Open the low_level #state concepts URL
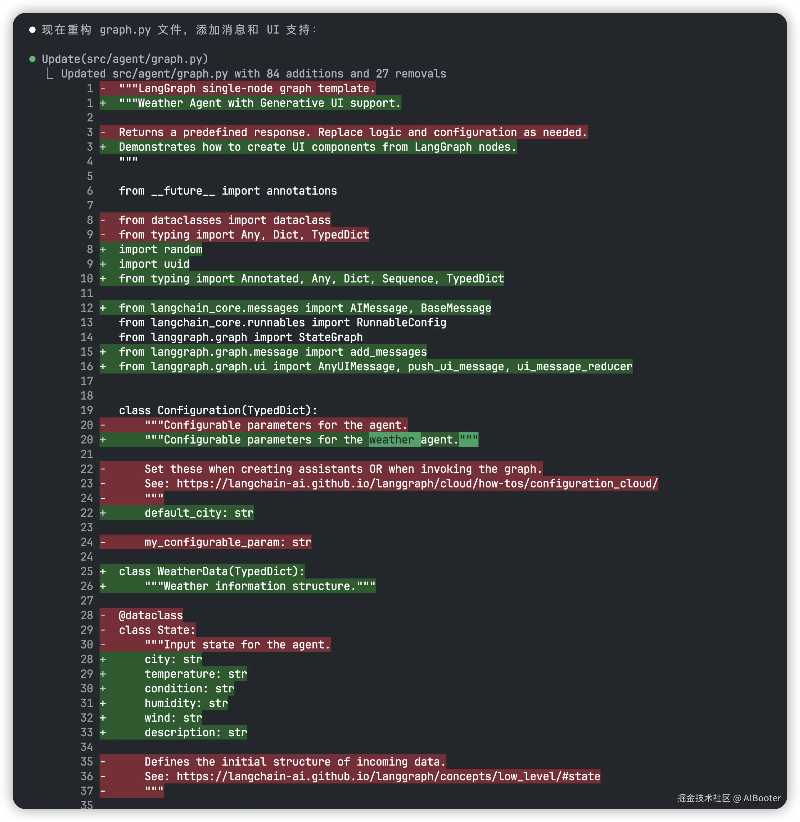The height and width of the screenshot is (822, 800). [x=388, y=776]
